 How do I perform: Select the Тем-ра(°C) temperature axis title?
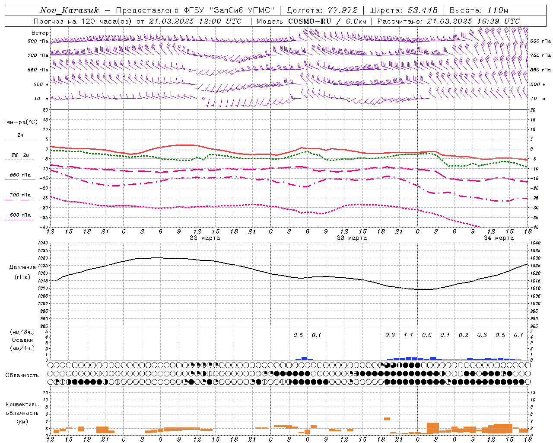pos(20,122)
